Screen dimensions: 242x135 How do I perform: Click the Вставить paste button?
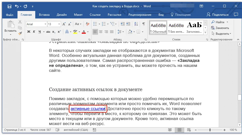[x=10, y=26]
